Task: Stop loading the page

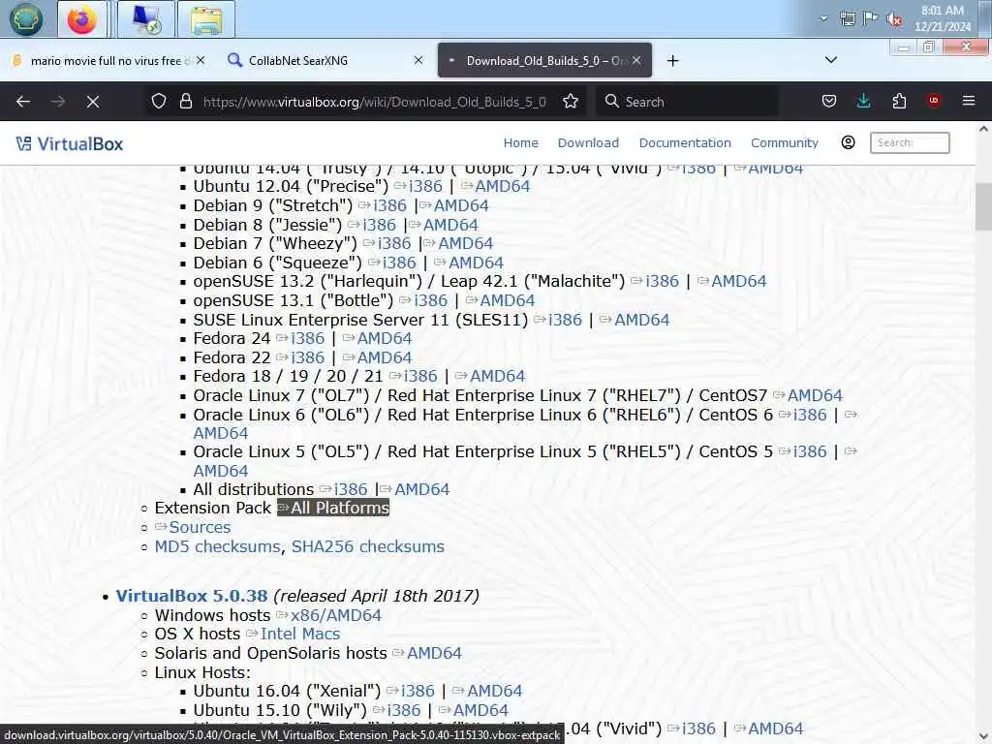Action: [x=93, y=101]
